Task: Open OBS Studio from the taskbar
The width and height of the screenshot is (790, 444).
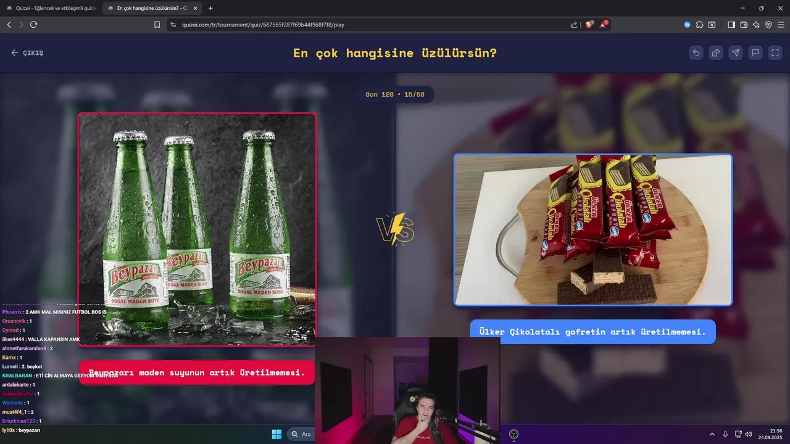Action: [x=513, y=434]
